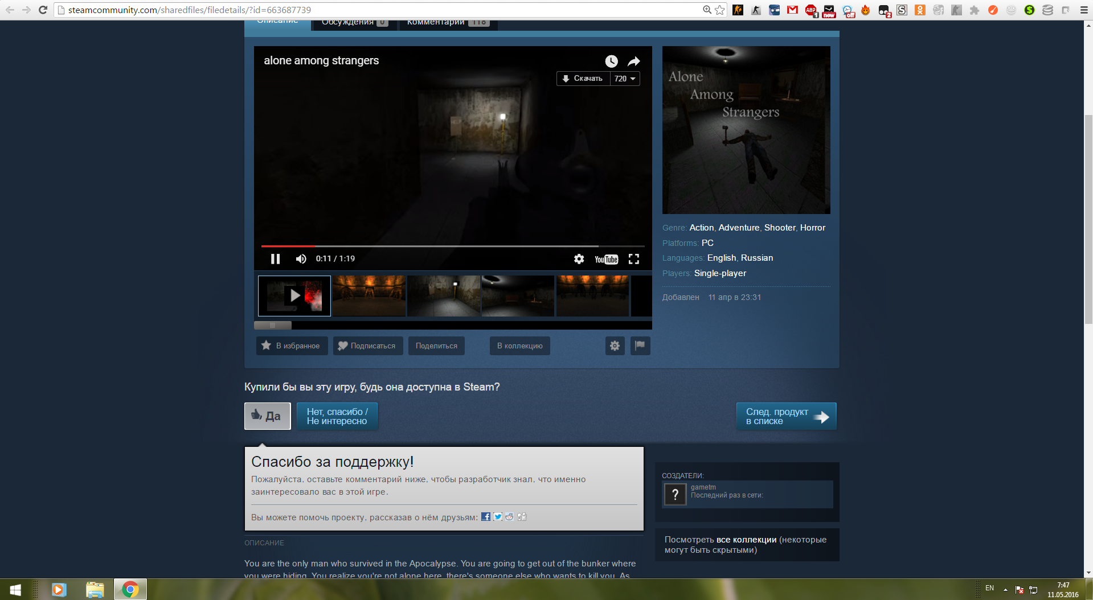Open the item settings gear button
1093x600 pixels.
(x=615, y=346)
